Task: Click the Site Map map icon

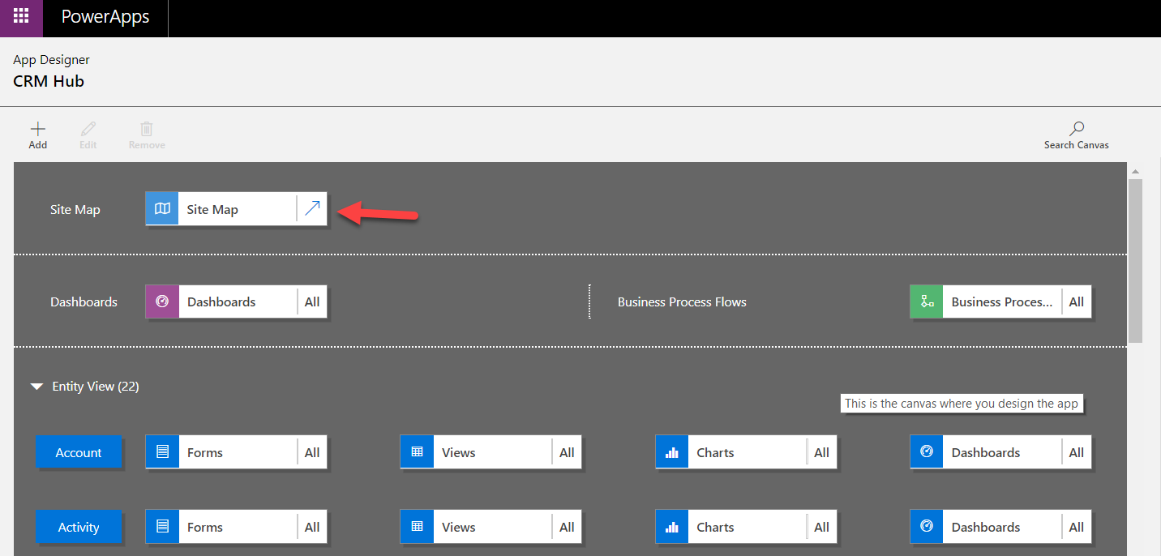Action: [x=162, y=209]
